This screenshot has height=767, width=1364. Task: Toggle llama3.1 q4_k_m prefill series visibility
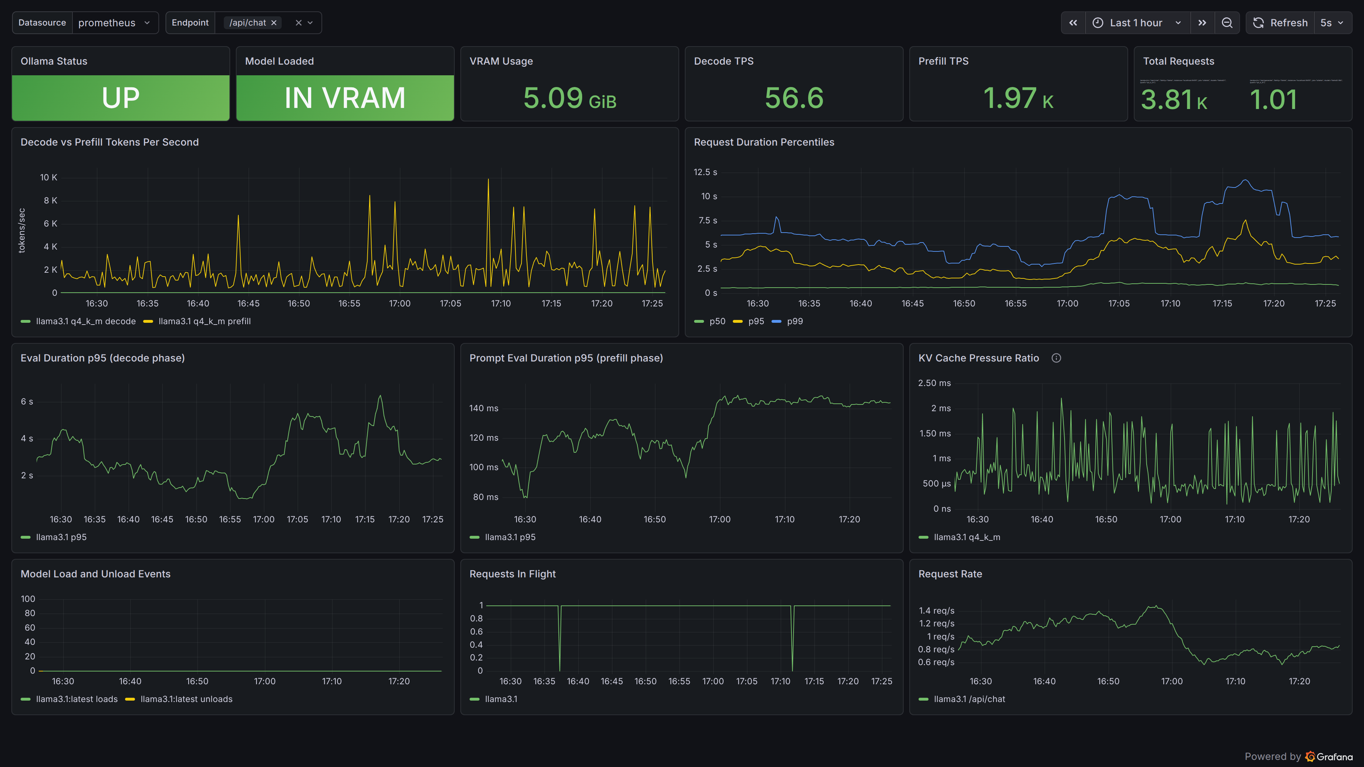[204, 321]
